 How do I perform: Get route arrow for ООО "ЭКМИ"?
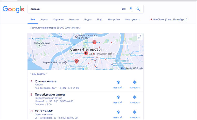(x=135, y=112)
